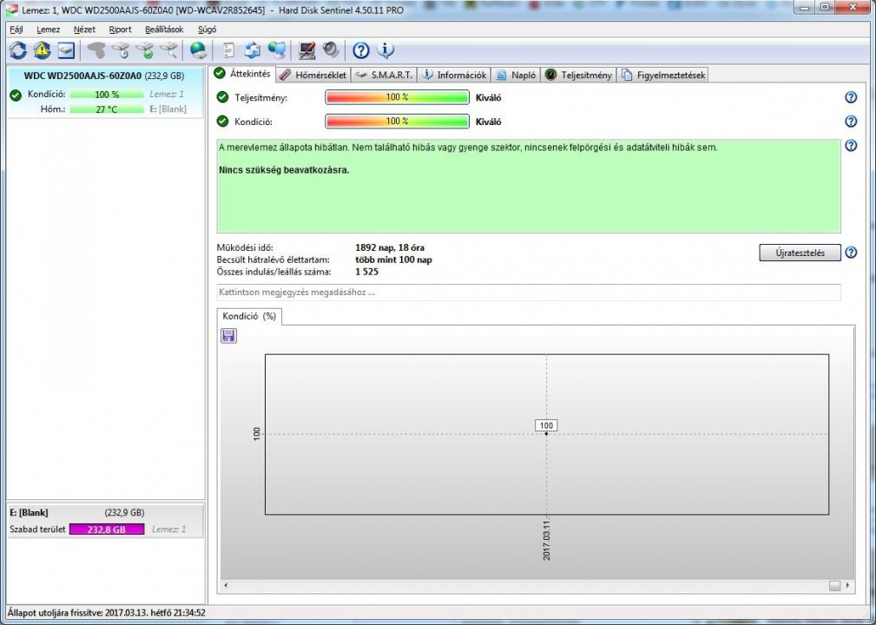876x625 pixels.
Task: Click the graph horizontal scrollbar thumb
Action: pos(834,585)
